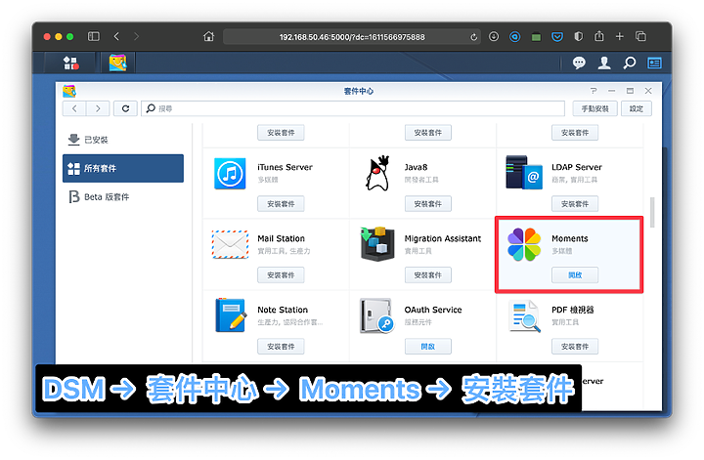Screen dimensions: 704x460
Task: Open a new Safari tab
Action: [x=620, y=37]
